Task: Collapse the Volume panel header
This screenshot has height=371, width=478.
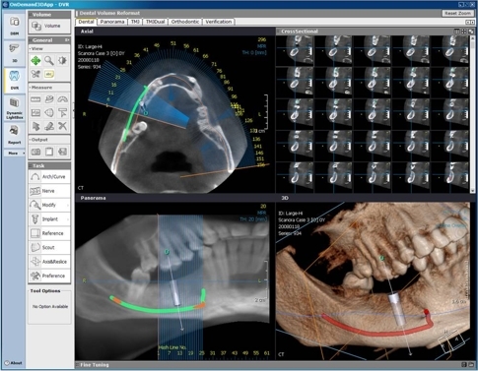Action: (x=49, y=15)
